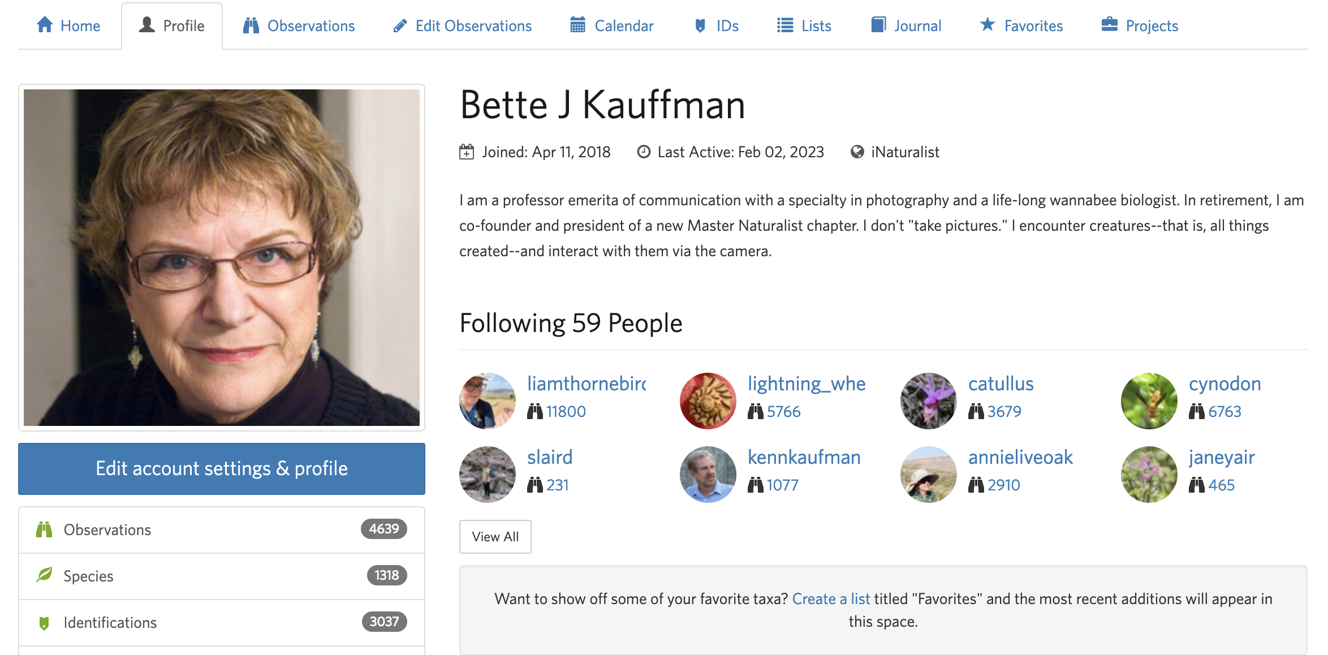Click Bette J Kauffman's profile photo
Viewport: 1328px width, 655px height.
point(221,257)
